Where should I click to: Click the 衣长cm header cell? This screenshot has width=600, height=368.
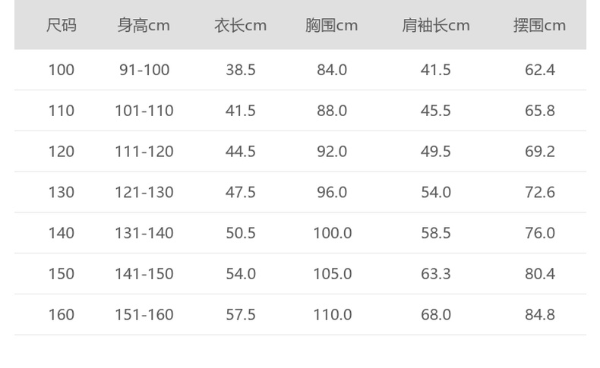coord(240,26)
